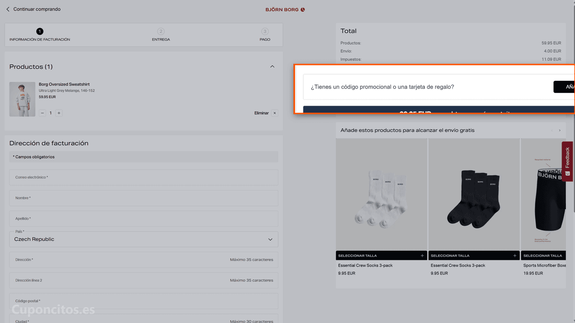
Task: Increase sweatshirt quantity with the plus button
Action: [x=59, y=113]
